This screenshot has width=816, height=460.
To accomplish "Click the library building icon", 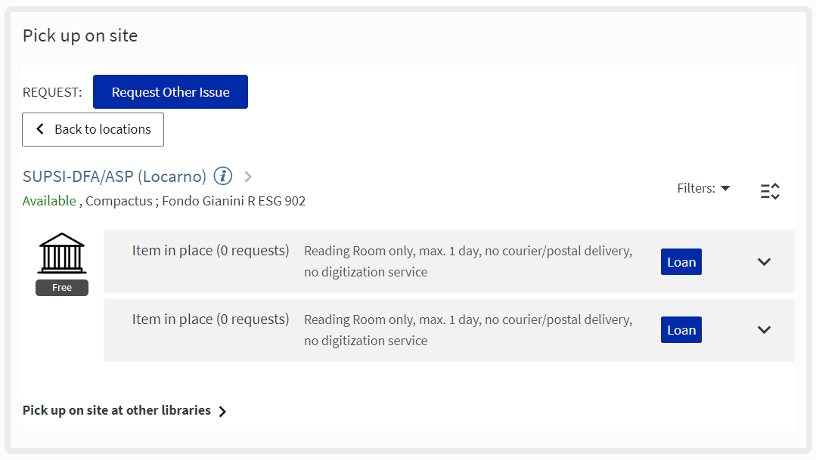I will (x=61, y=253).
